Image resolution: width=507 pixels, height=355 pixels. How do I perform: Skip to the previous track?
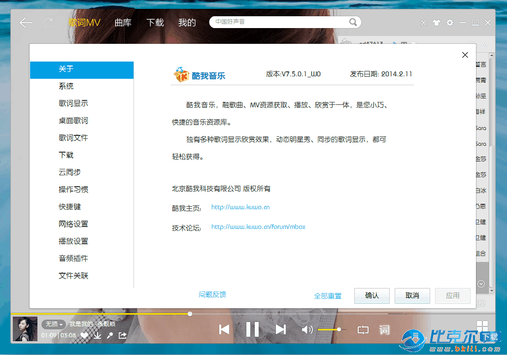(224, 329)
